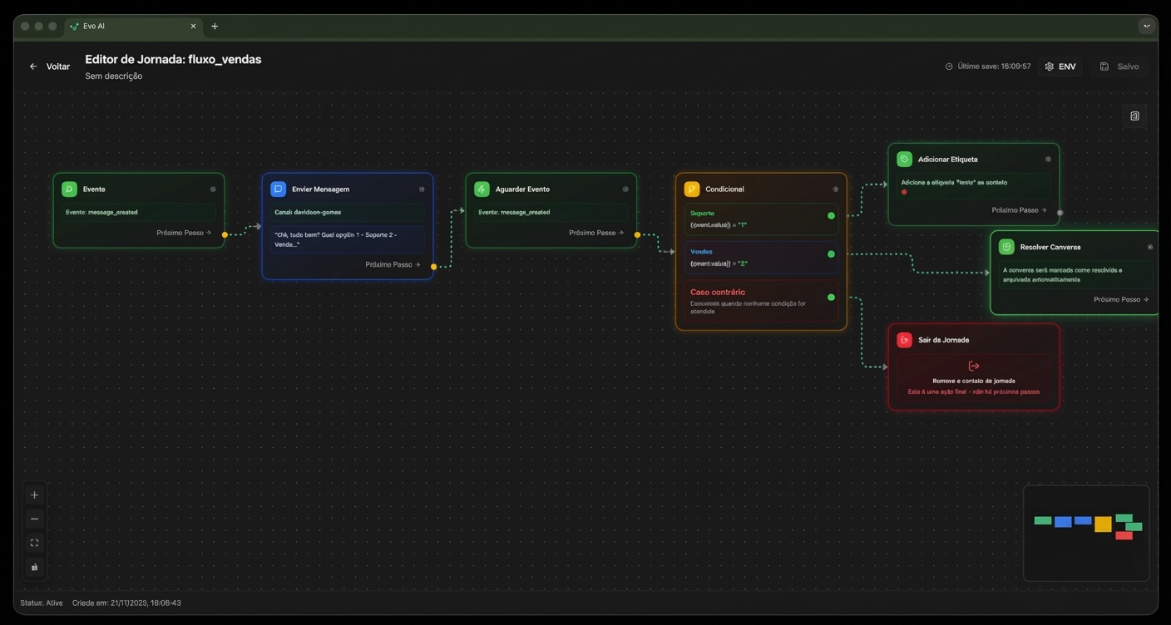
Task: Click the Condicional node's orange icon
Action: click(690, 189)
